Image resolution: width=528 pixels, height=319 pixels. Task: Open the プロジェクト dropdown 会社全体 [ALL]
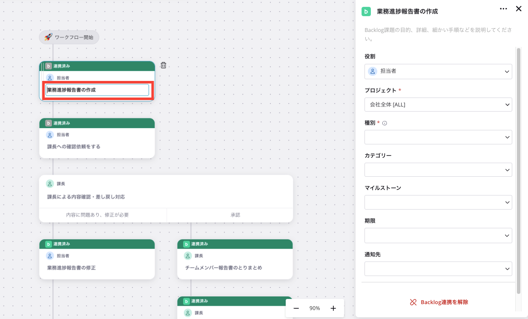[438, 104]
